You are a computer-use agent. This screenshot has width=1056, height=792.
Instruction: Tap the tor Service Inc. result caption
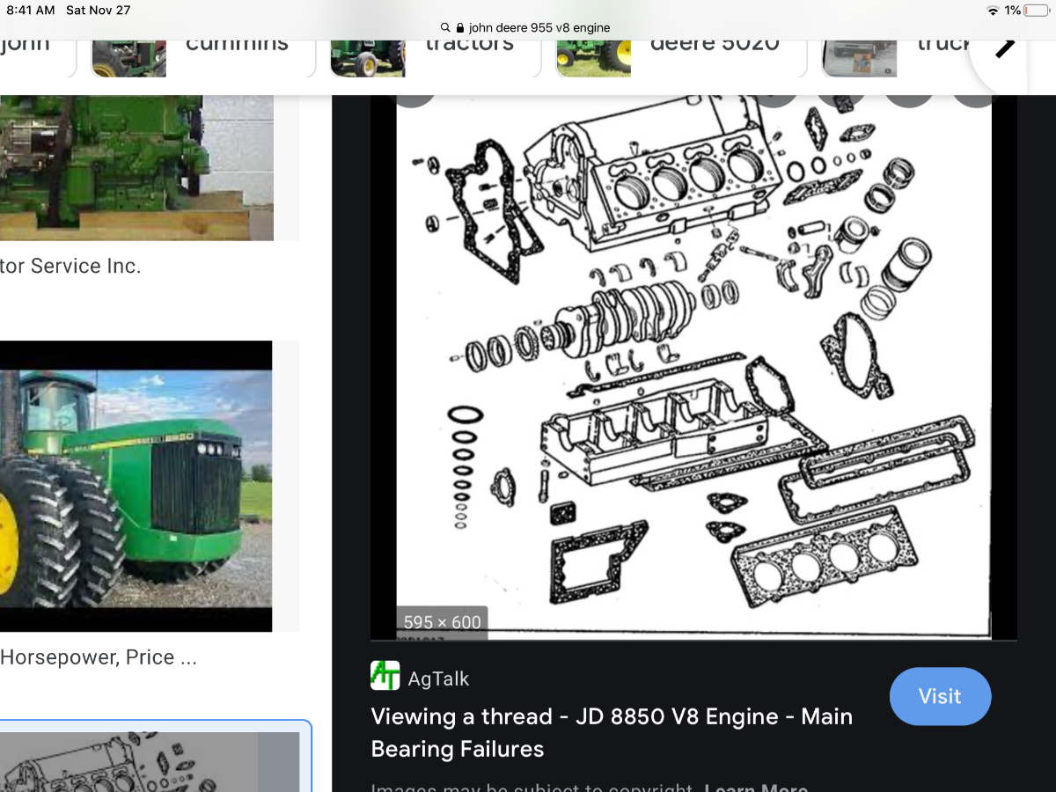[x=70, y=266]
